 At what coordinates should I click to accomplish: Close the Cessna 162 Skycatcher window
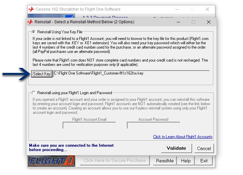207,9
